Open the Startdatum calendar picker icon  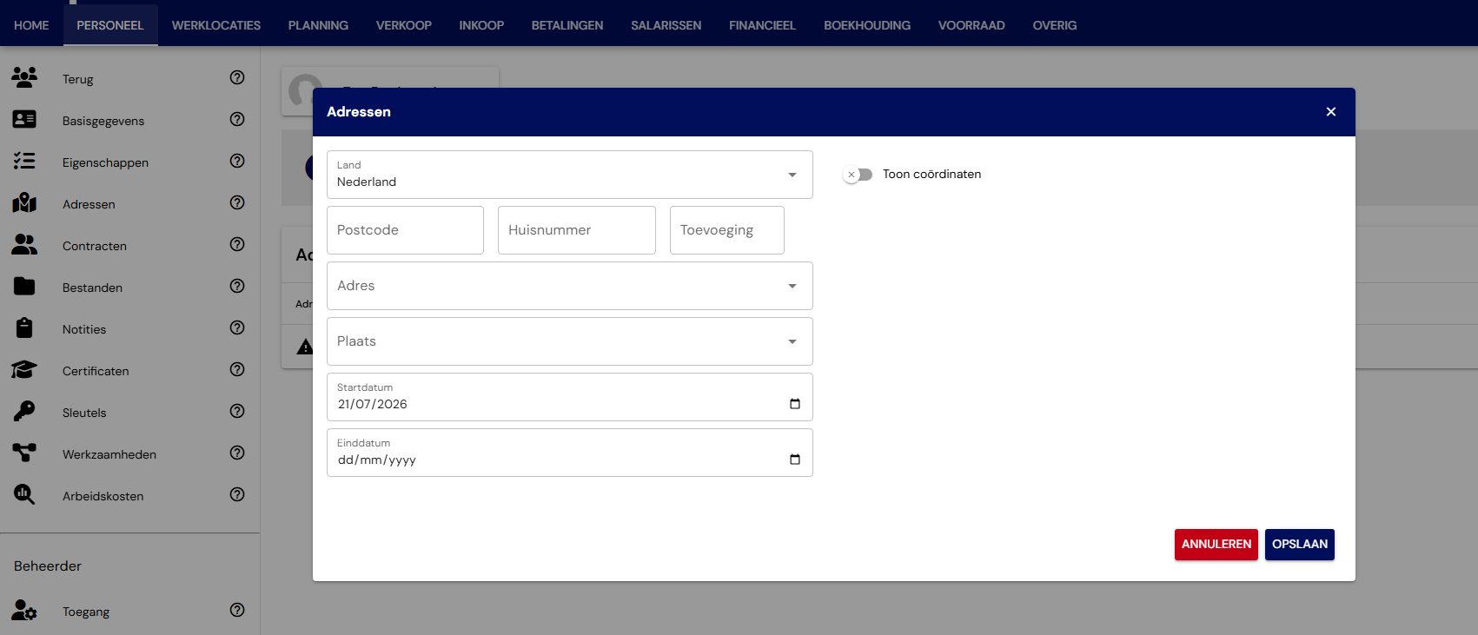794,404
